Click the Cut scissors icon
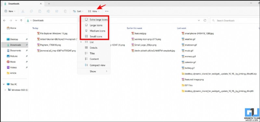 click(23, 11)
